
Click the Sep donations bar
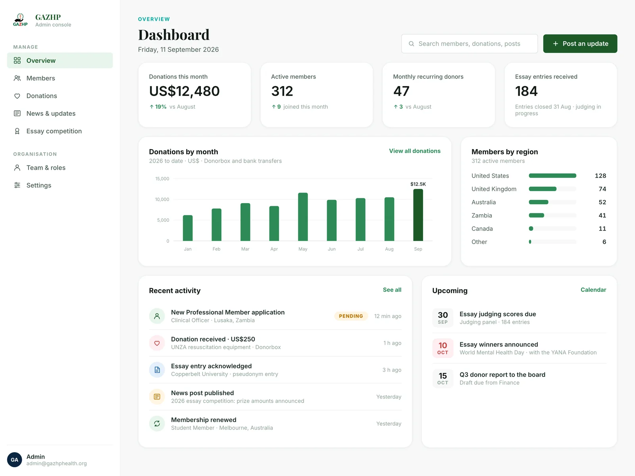click(418, 215)
